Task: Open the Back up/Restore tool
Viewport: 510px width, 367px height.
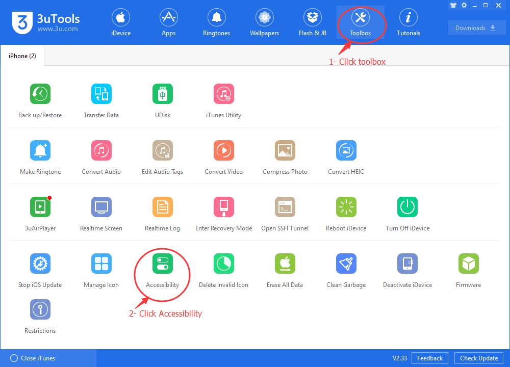Action: coord(40,94)
